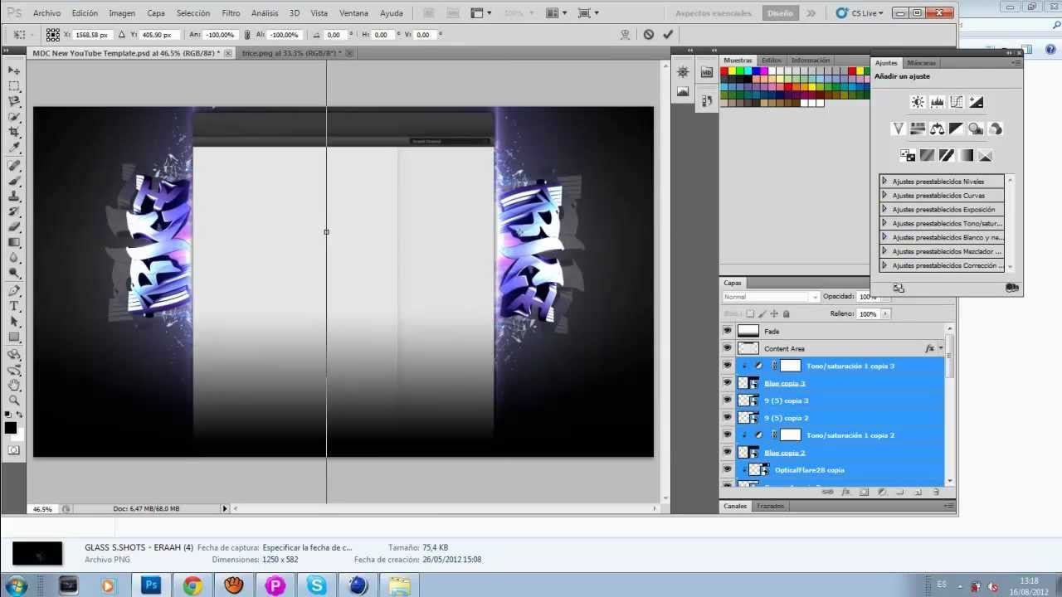The image size is (1062, 597).
Task: Switch to warp mode icon in options bar
Action: pyautogui.click(x=625, y=35)
